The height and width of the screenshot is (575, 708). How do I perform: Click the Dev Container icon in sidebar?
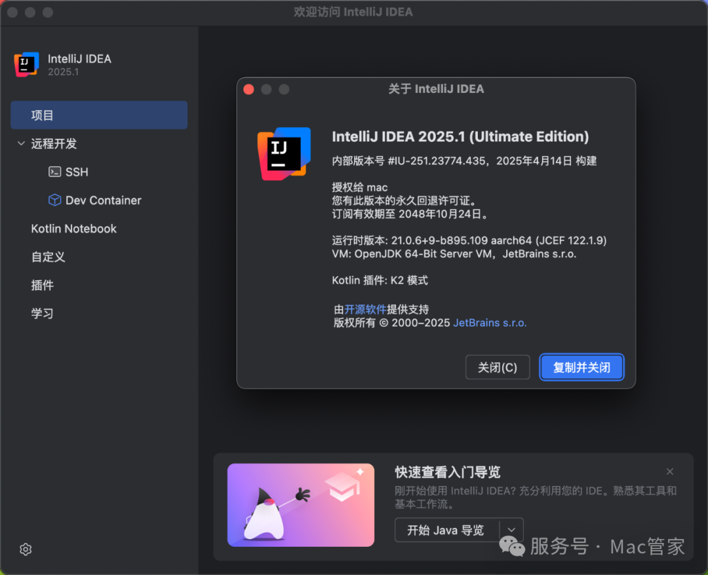coord(54,200)
